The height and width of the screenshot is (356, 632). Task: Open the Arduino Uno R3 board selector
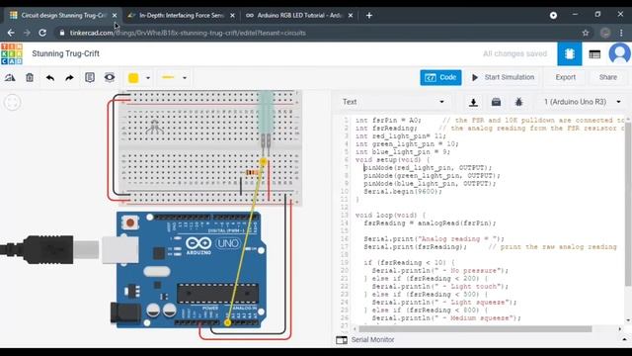coord(582,102)
